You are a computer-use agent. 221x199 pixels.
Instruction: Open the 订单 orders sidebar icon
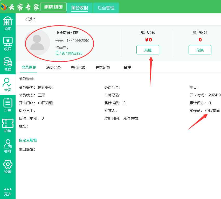[8, 105]
